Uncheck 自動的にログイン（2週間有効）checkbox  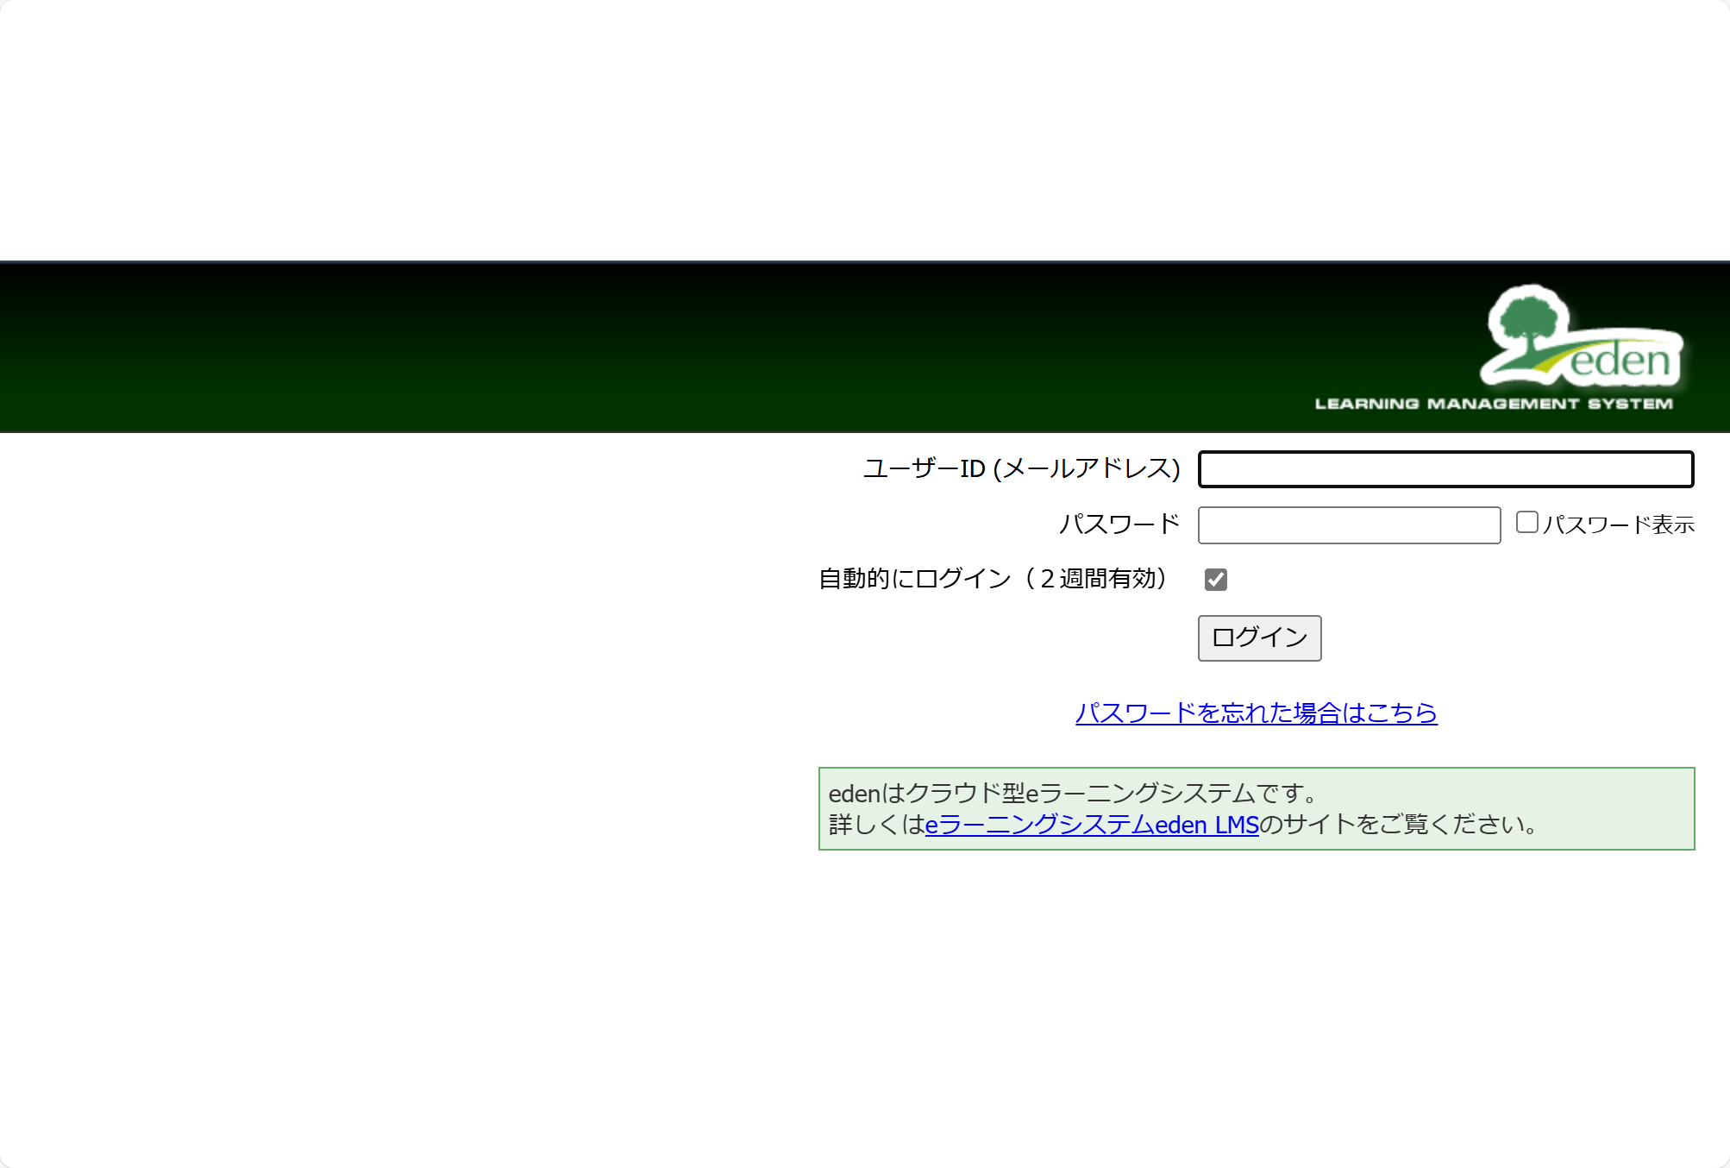tap(1216, 580)
